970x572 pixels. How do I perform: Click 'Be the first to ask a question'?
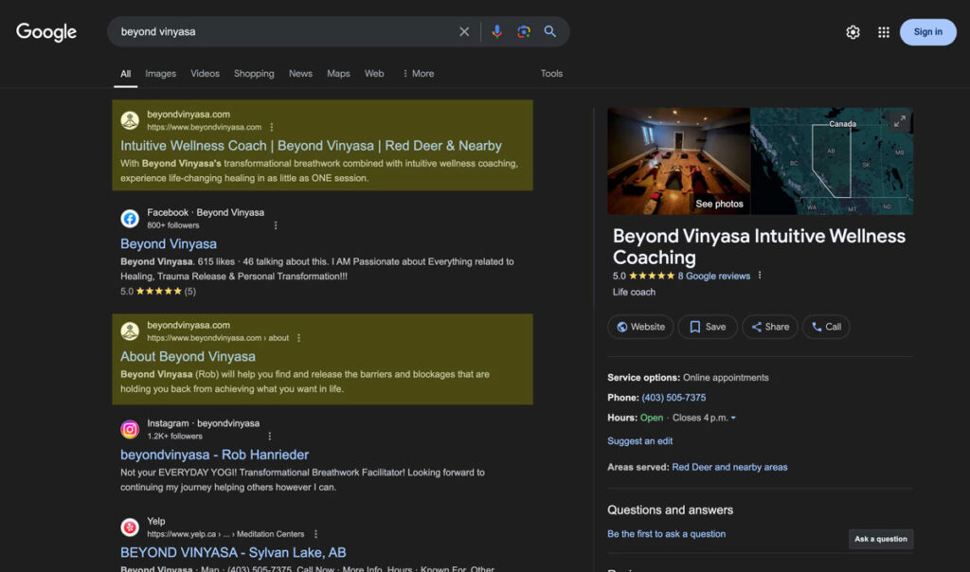pos(666,534)
